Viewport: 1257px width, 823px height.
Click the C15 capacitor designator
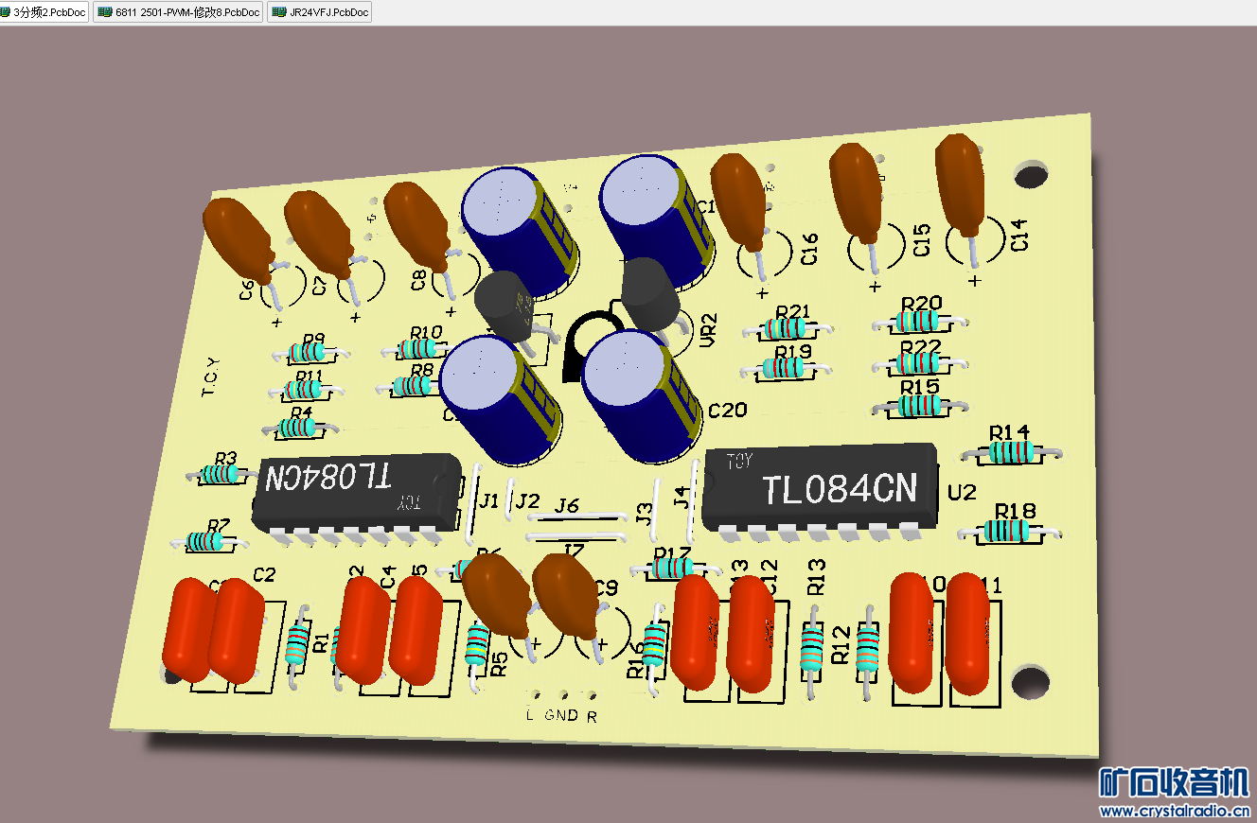click(x=922, y=241)
